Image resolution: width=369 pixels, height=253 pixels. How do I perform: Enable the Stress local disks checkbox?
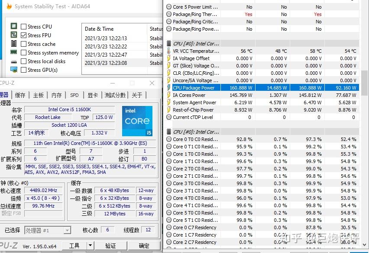click(23, 61)
